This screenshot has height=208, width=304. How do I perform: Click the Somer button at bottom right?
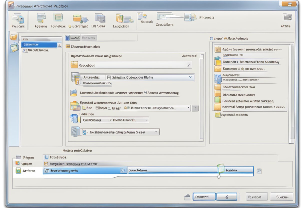(x=282, y=197)
